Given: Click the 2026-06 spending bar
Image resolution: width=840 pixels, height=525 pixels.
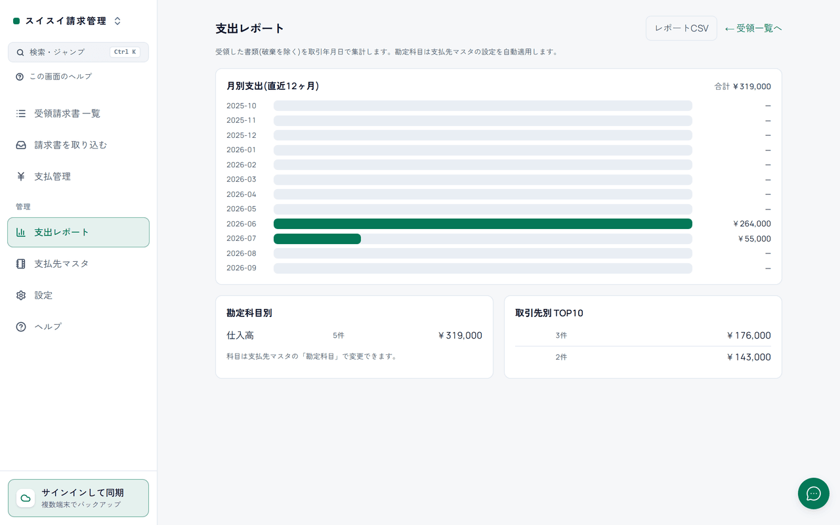Looking at the screenshot, I should [483, 224].
